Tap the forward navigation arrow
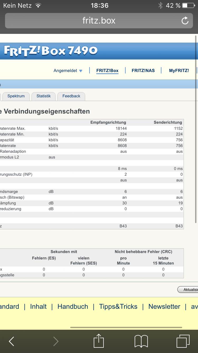198x353 pixels. point(56,341)
